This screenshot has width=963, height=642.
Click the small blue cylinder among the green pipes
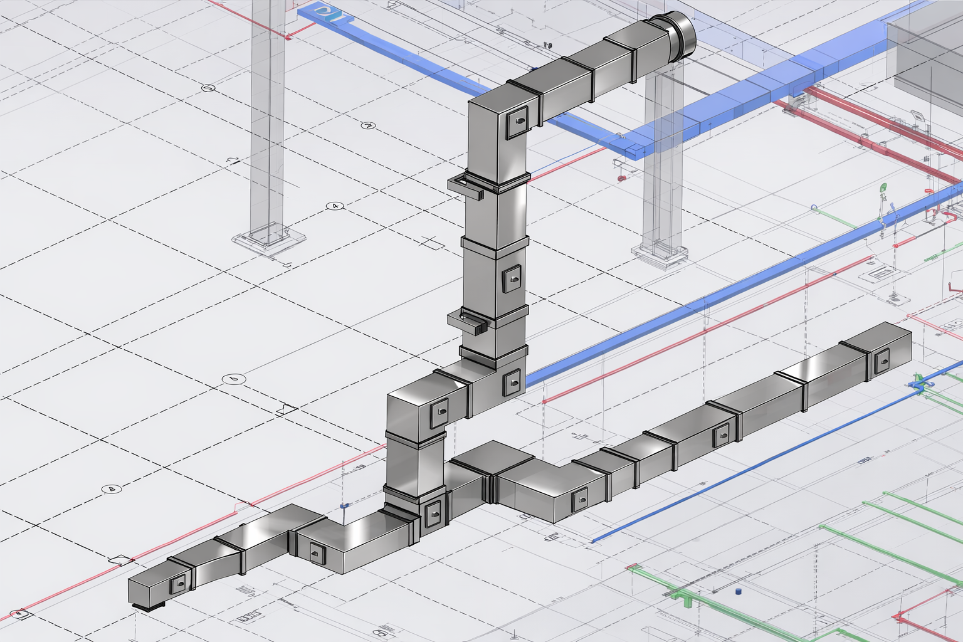[738, 591]
